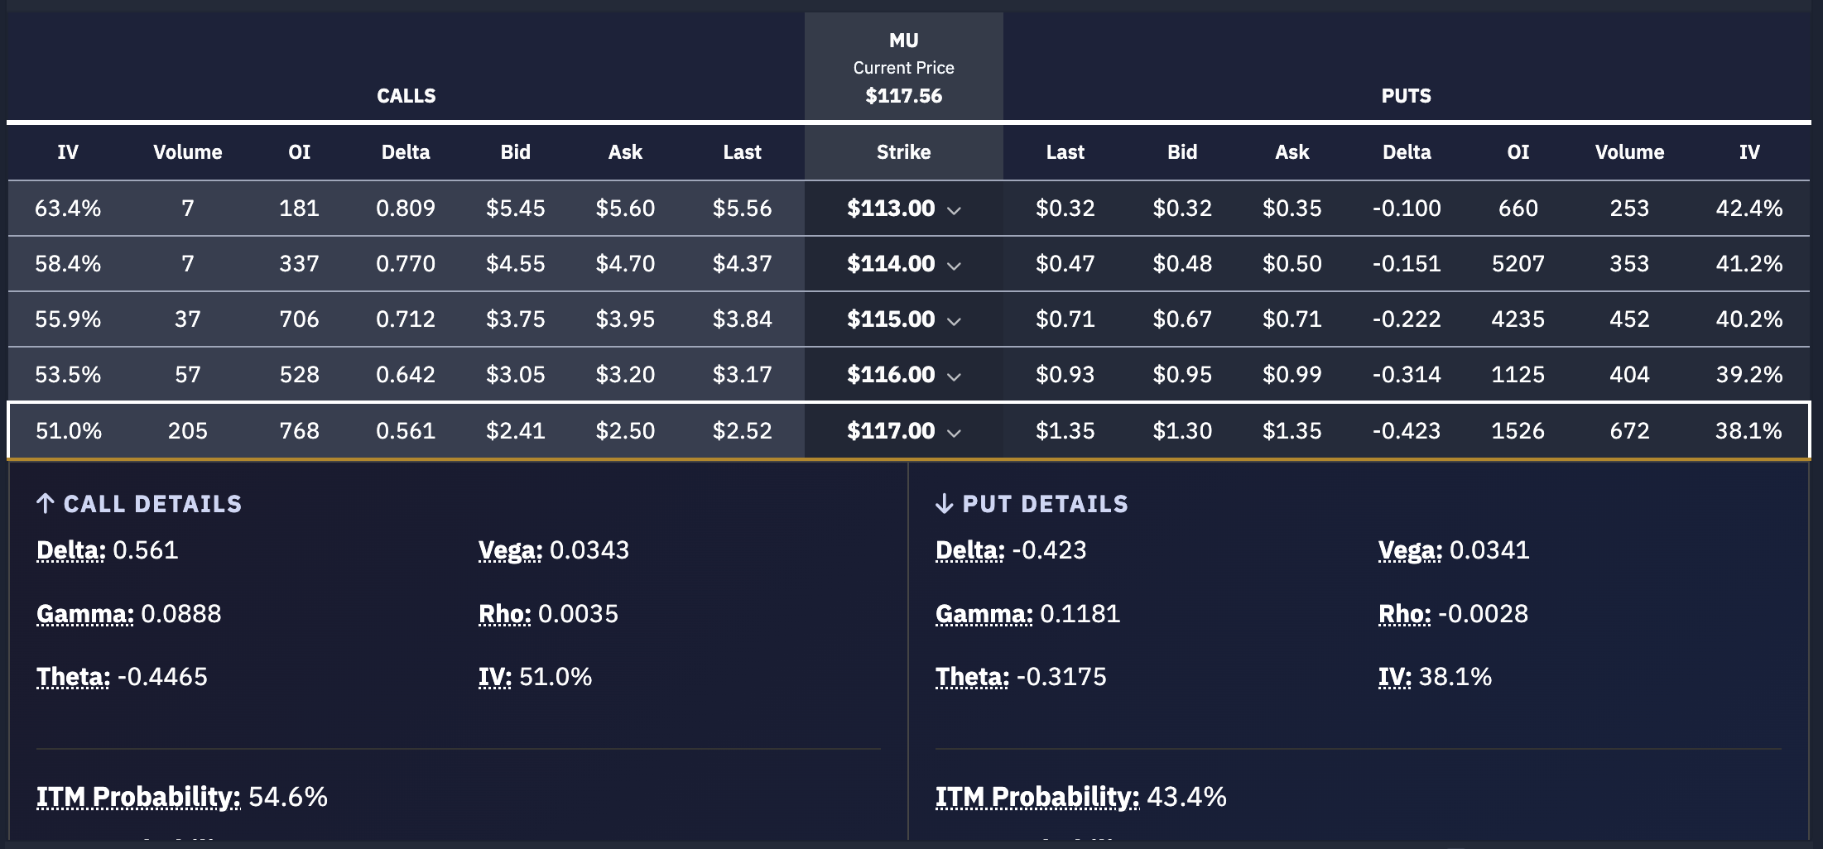Click the $2.50 call ask price
The image size is (1823, 849).
point(625,431)
